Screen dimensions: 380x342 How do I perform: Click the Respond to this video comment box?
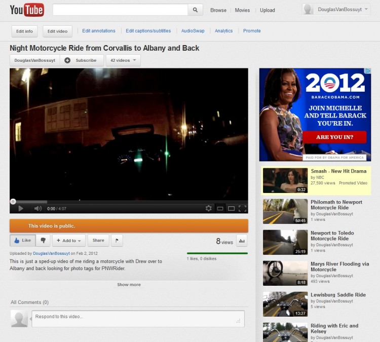click(138, 319)
